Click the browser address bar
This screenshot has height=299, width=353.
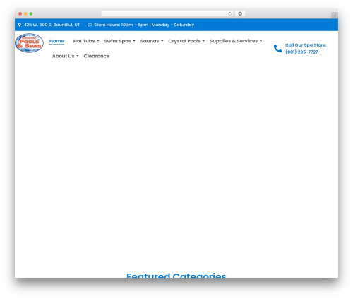tap(167, 14)
